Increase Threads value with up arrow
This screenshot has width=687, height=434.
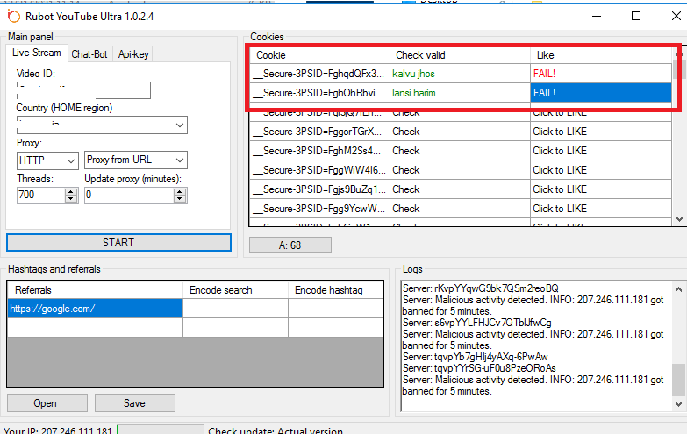[71, 191]
